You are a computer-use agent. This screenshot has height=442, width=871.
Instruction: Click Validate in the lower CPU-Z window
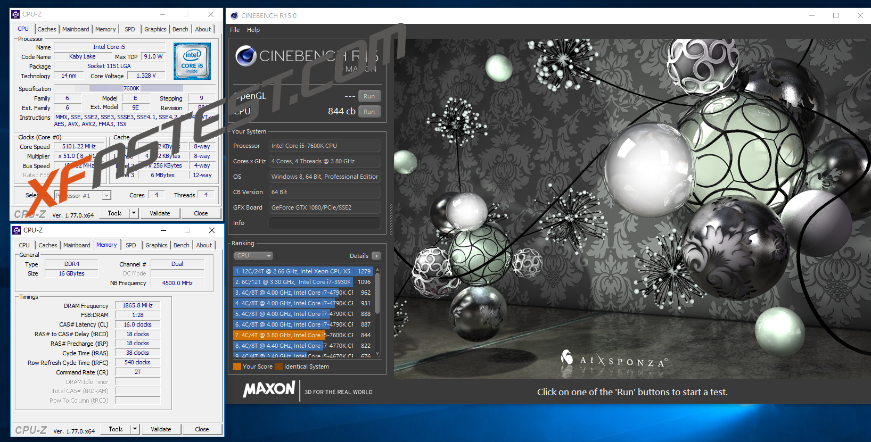pyautogui.click(x=161, y=429)
